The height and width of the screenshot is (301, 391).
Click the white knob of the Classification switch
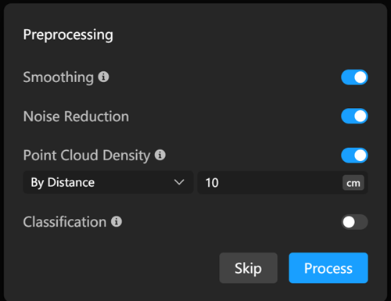pyautogui.click(x=349, y=222)
